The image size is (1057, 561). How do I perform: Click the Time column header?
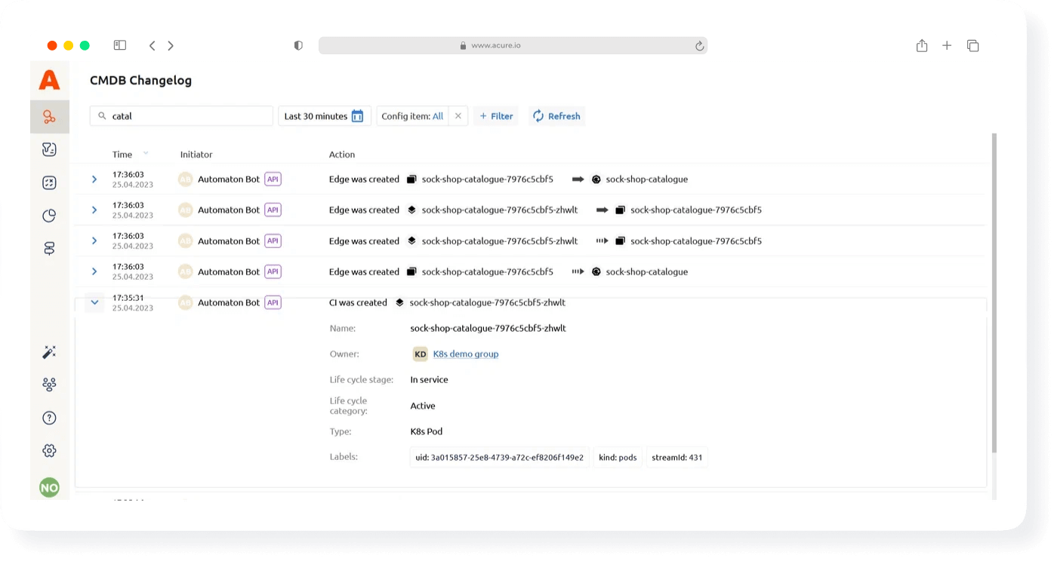click(x=122, y=154)
